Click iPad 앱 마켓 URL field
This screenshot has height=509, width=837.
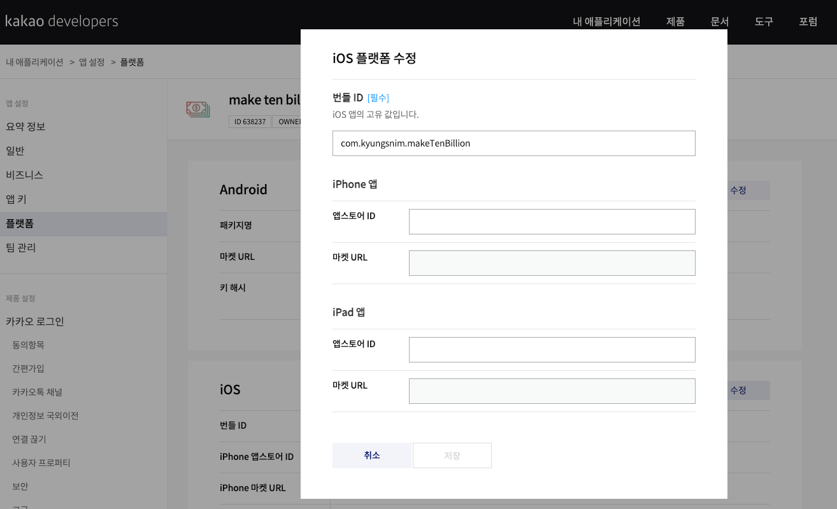pyautogui.click(x=552, y=391)
